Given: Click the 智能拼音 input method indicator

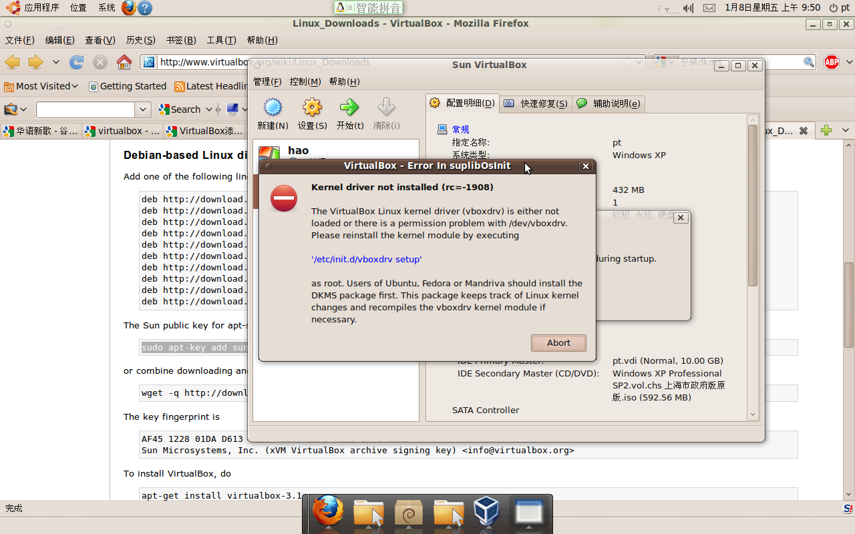Looking at the screenshot, I should coord(368,8).
